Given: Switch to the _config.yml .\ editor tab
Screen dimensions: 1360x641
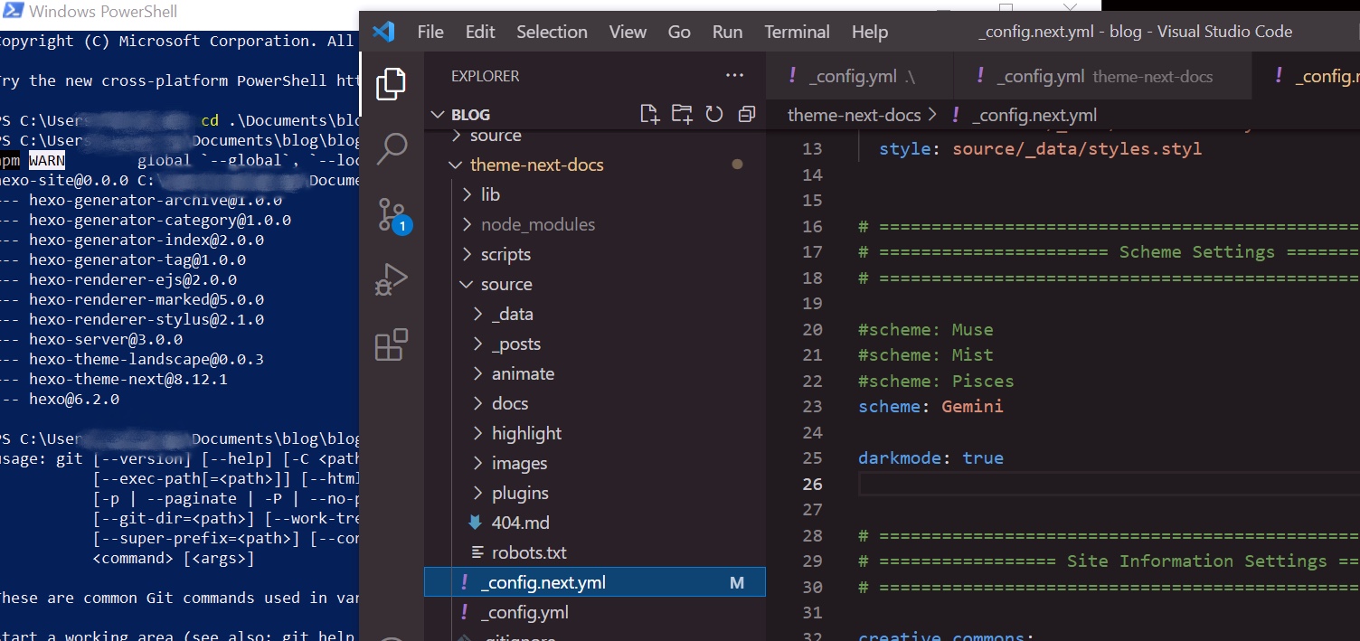Looking at the screenshot, I should [x=859, y=77].
